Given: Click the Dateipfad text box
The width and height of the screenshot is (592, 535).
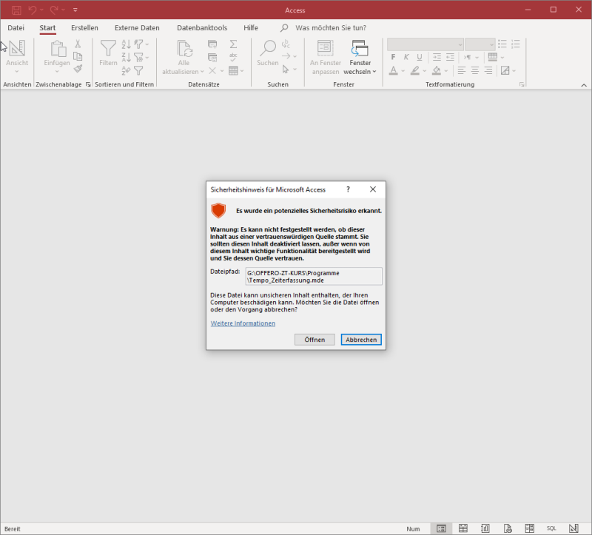Looking at the screenshot, I should pos(314,276).
